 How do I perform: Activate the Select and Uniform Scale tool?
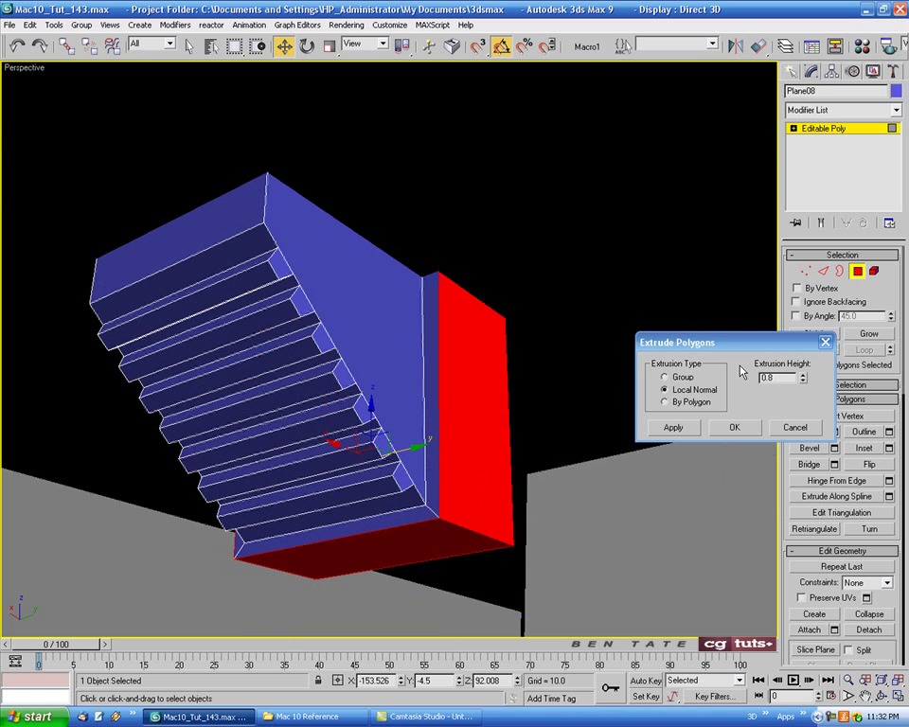pos(330,45)
